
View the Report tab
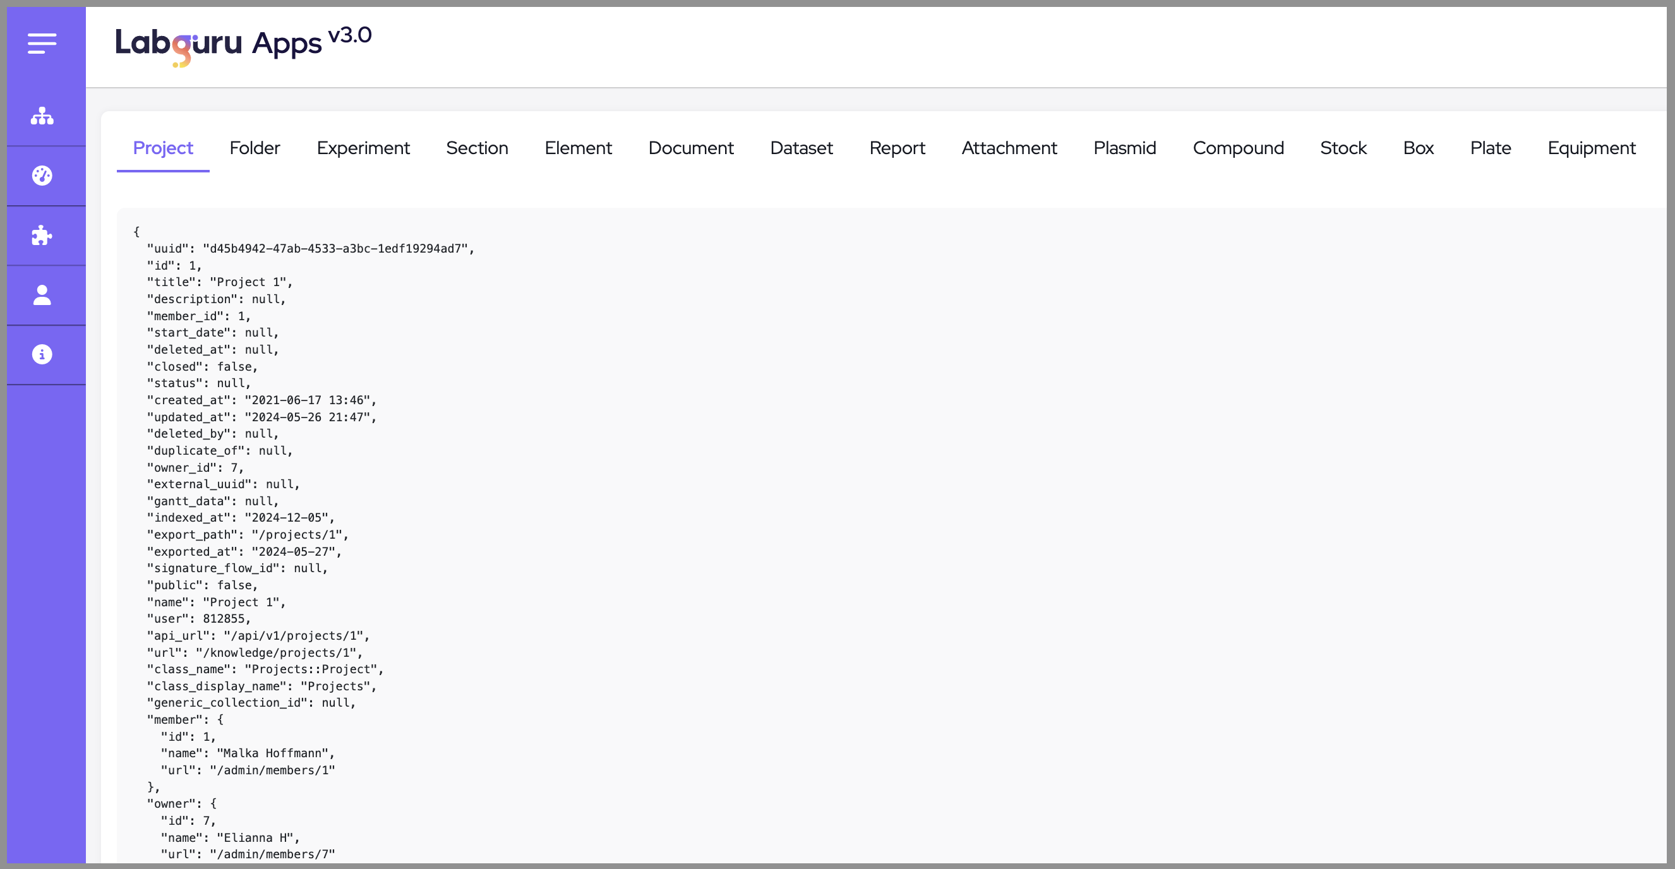click(x=897, y=148)
